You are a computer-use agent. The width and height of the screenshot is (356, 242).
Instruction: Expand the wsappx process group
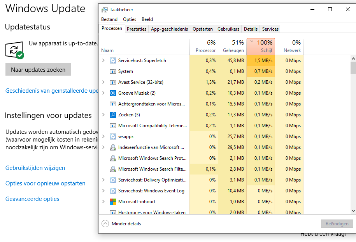(x=103, y=137)
